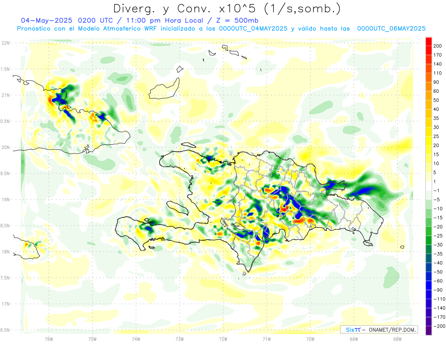This screenshot has height=344, width=446.
Task: Click the 69W longitude label
Action: point(354,339)
